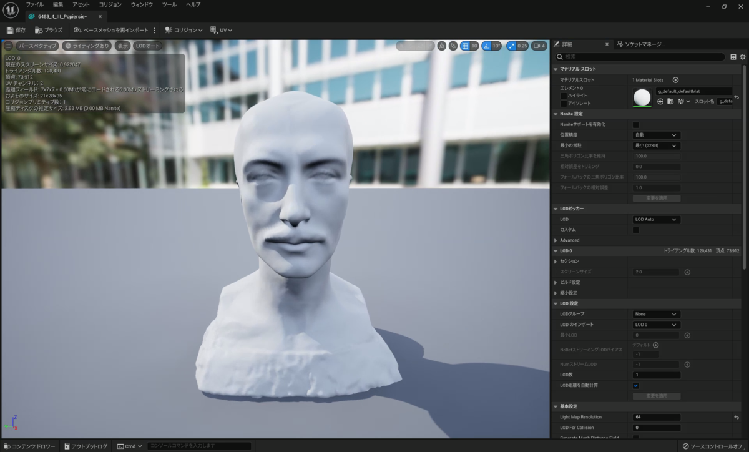Open 位置精度 dropdown set to 自動
The width and height of the screenshot is (749, 452).
point(656,135)
